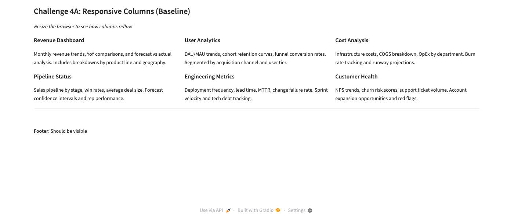
Task: Follow the "Built with Gradio" link
Action: [x=256, y=210]
